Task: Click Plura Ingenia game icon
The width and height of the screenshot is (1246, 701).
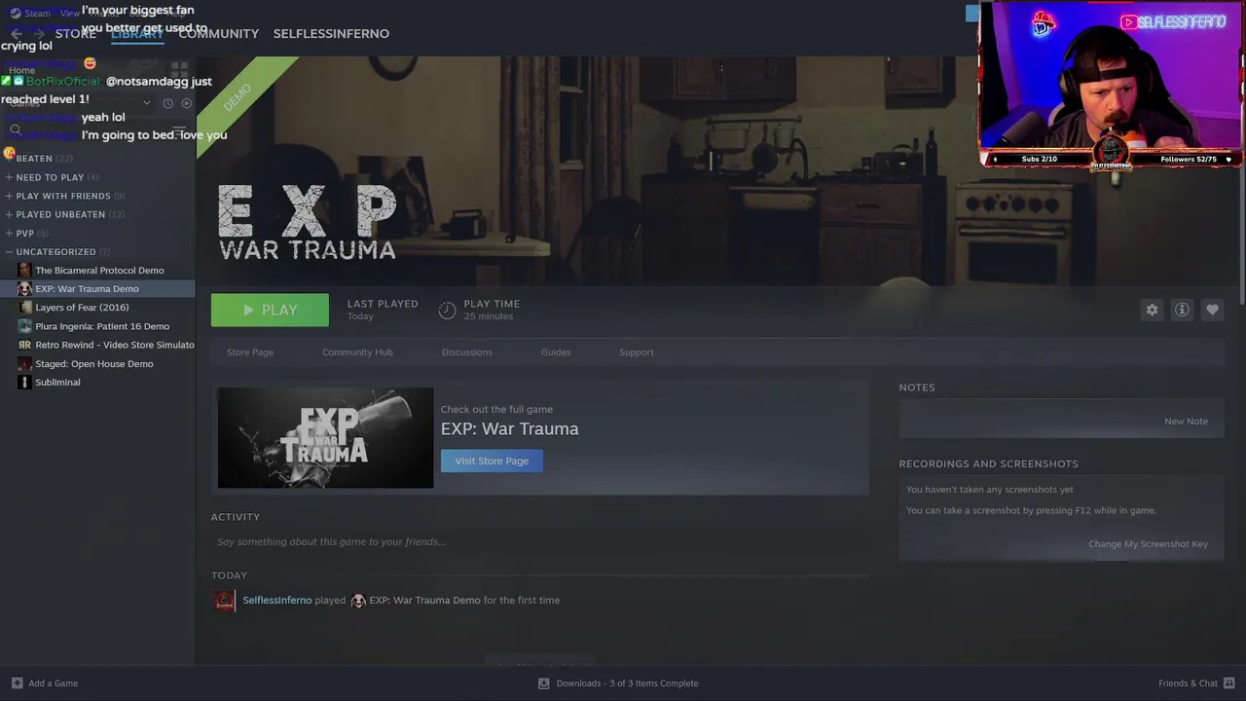Action: [x=24, y=326]
